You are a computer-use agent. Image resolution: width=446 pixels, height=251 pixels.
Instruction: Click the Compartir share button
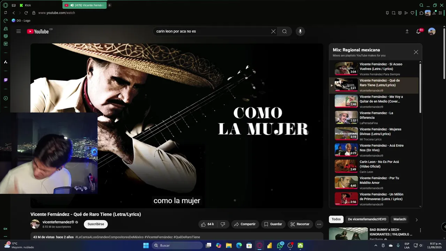245,224
